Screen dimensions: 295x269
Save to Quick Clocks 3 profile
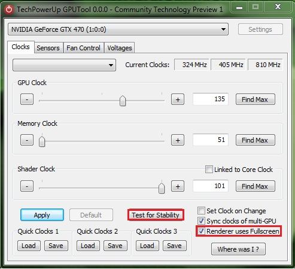tap(175, 246)
